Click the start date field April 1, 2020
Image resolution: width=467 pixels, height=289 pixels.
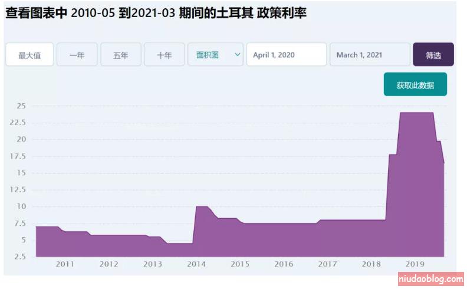(287, 54)
